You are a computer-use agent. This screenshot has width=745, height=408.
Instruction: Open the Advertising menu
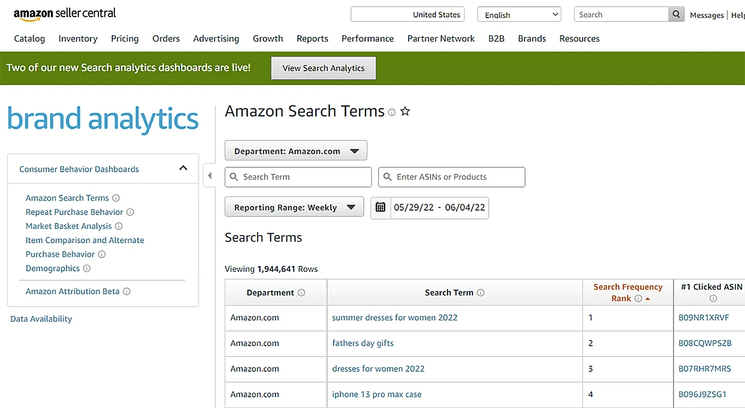[x=216, y=38]
